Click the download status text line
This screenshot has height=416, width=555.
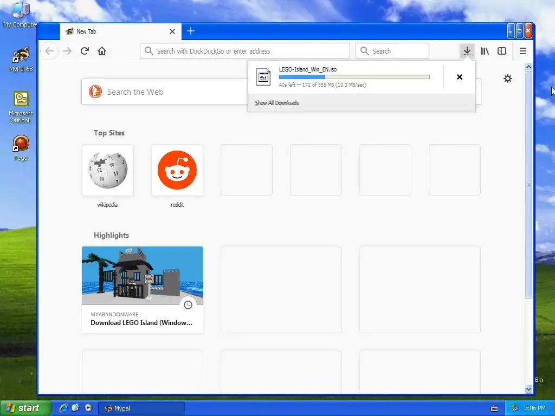[x=322, y=85]
